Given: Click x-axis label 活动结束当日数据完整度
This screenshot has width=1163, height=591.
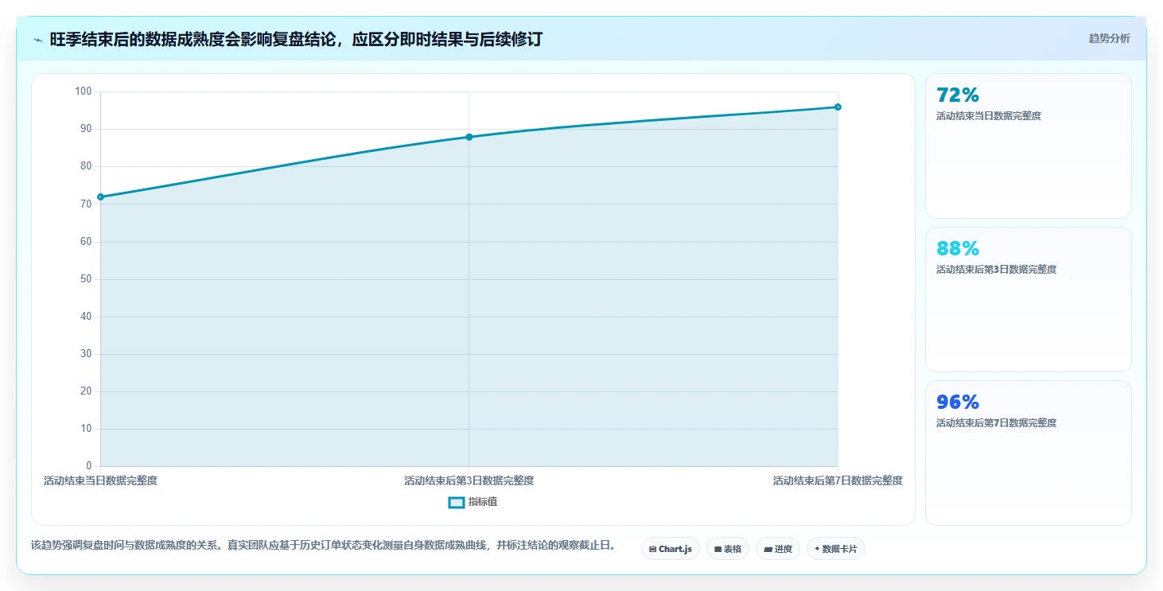Looking at the screenshot, I should [x=100, y=481].
